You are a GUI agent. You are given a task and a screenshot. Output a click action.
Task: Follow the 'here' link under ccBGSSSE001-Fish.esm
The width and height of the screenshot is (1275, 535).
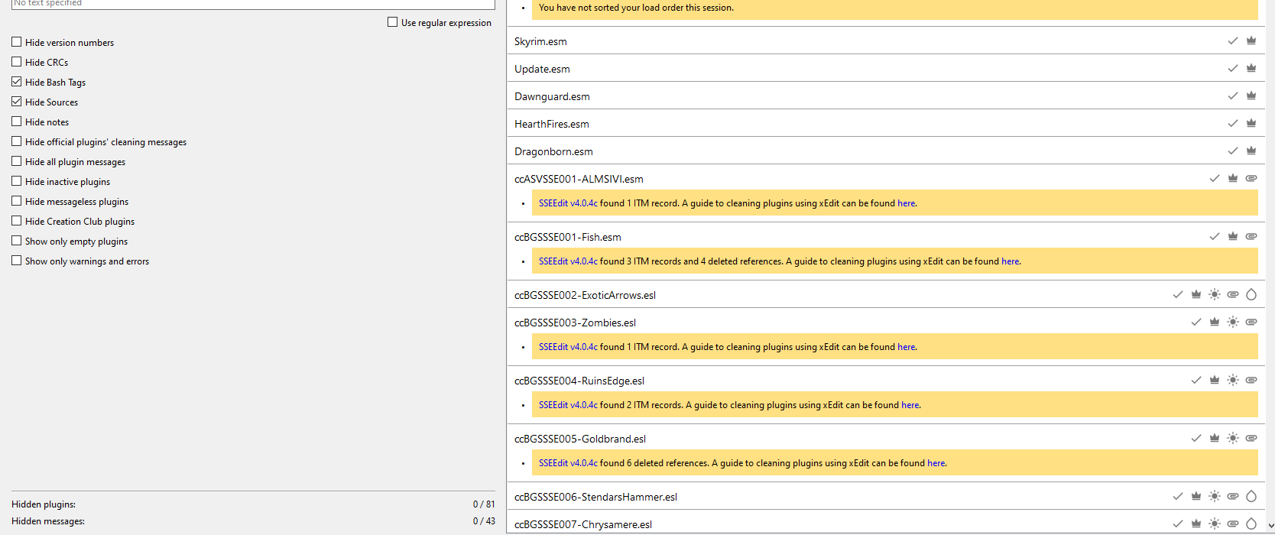pos(1011,261)
